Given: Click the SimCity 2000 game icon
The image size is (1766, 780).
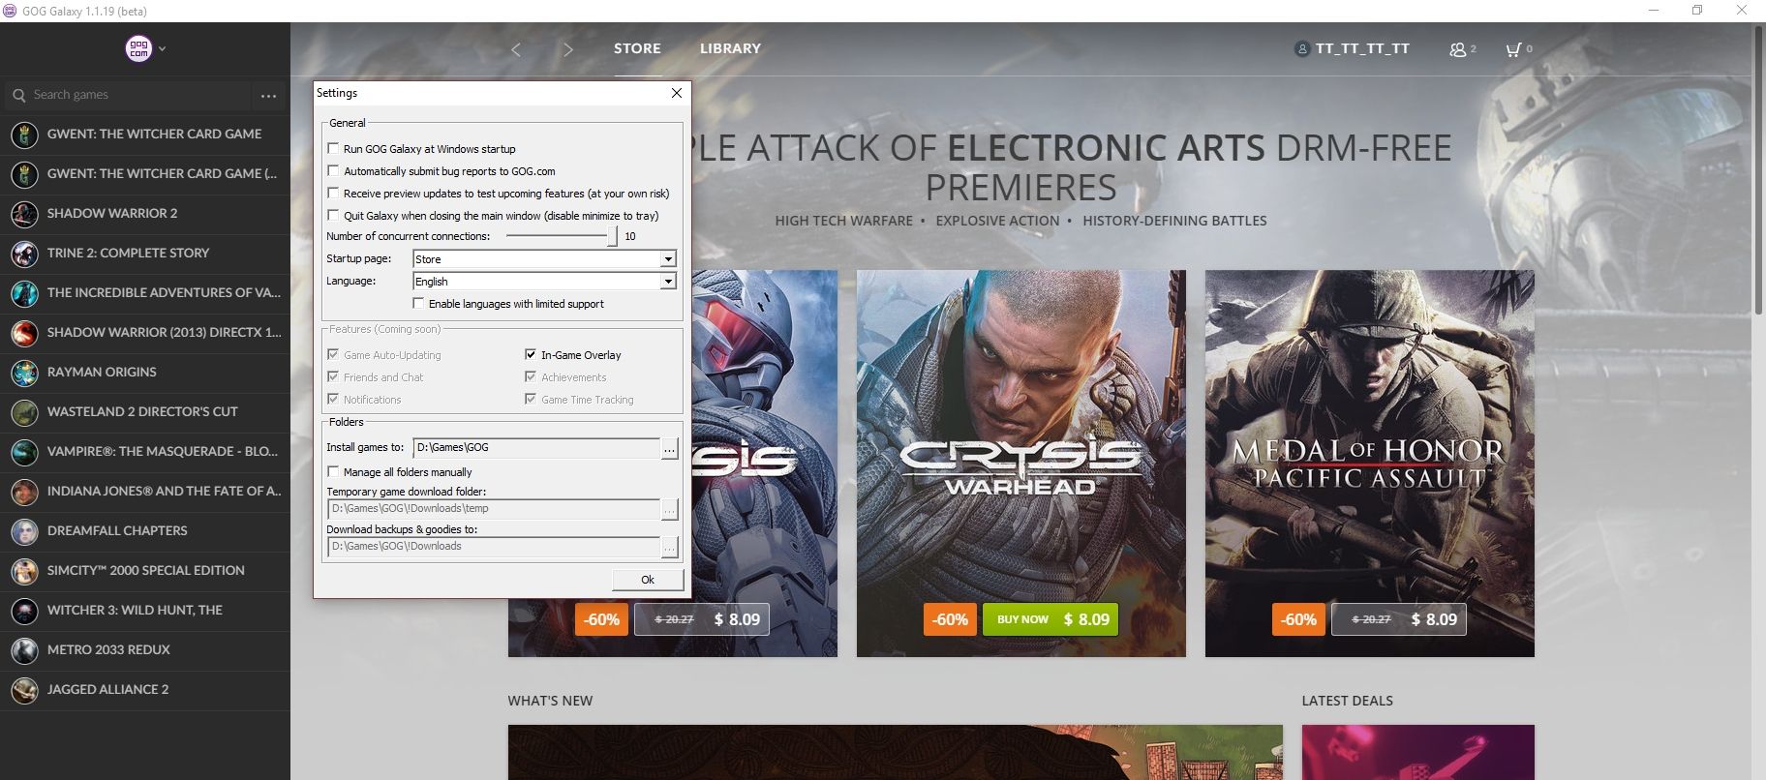Looking at the screenshot, I should 24,571.
